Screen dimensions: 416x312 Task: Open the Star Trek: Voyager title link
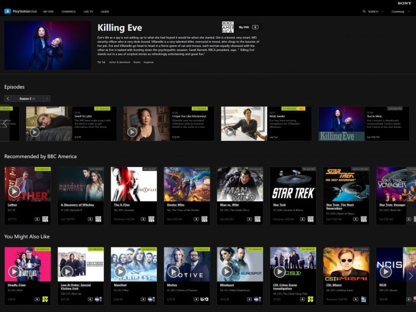click(392, 205)
